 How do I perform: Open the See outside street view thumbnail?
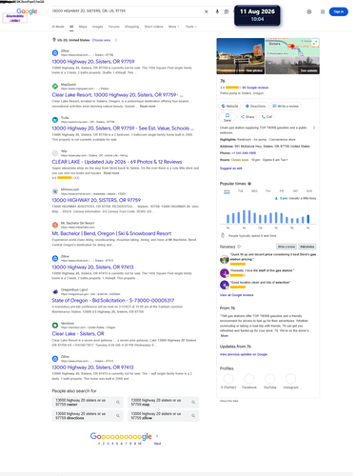(292, 65)
